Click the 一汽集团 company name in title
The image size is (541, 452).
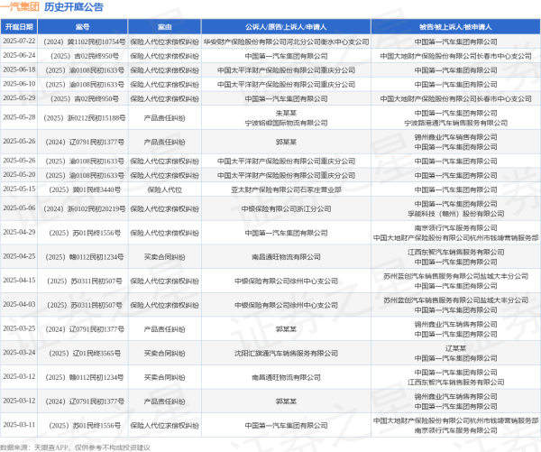pyautogui.click(x=19, y=8)
